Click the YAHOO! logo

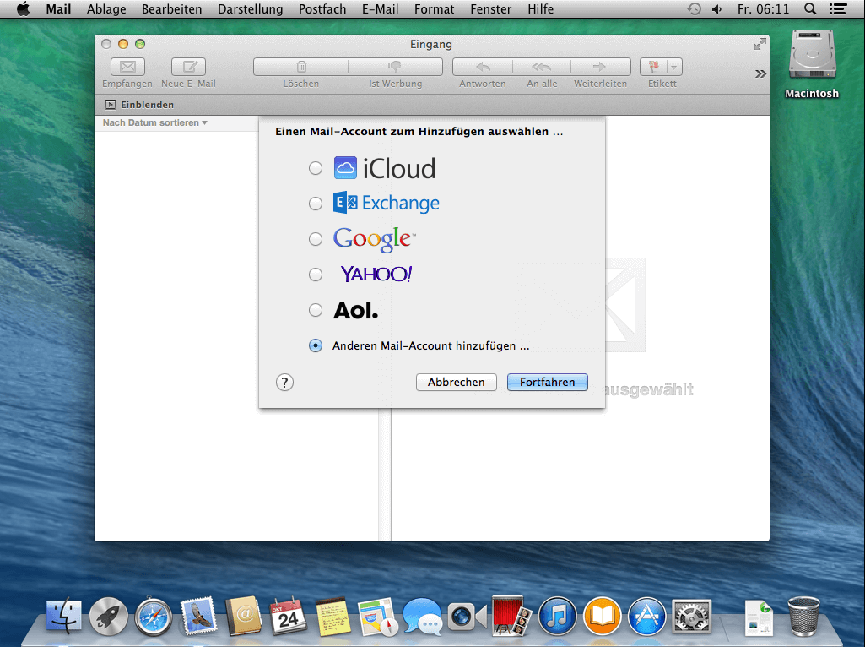376,274
